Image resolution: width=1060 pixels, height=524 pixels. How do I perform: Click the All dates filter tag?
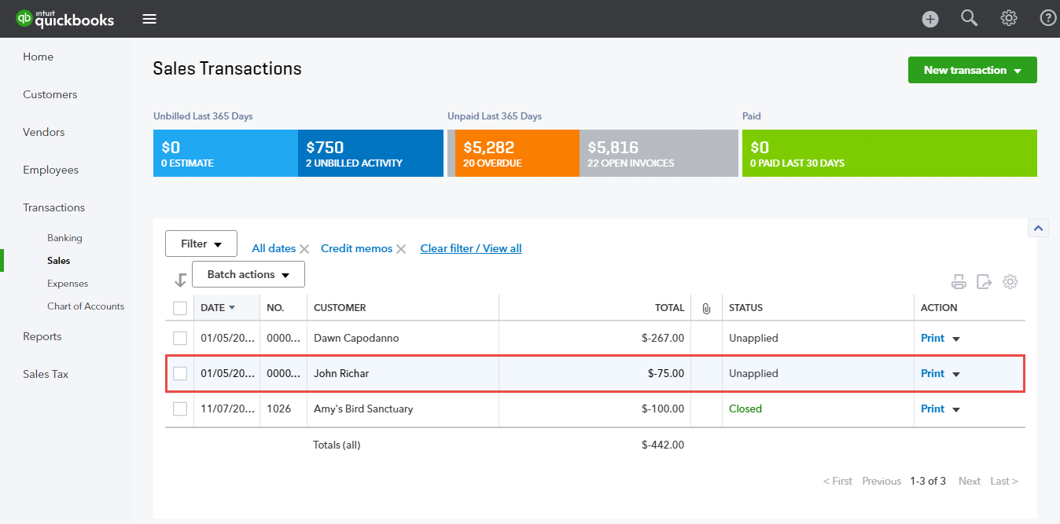pyautogui.click(x=274, y=248)
